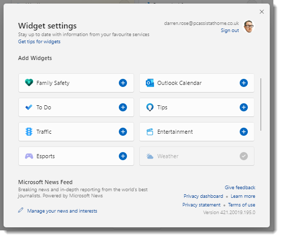The height and width of the screenshot is (238, 281).
Task: Open Manage your news and interests
Action: [x=62, y=211]
